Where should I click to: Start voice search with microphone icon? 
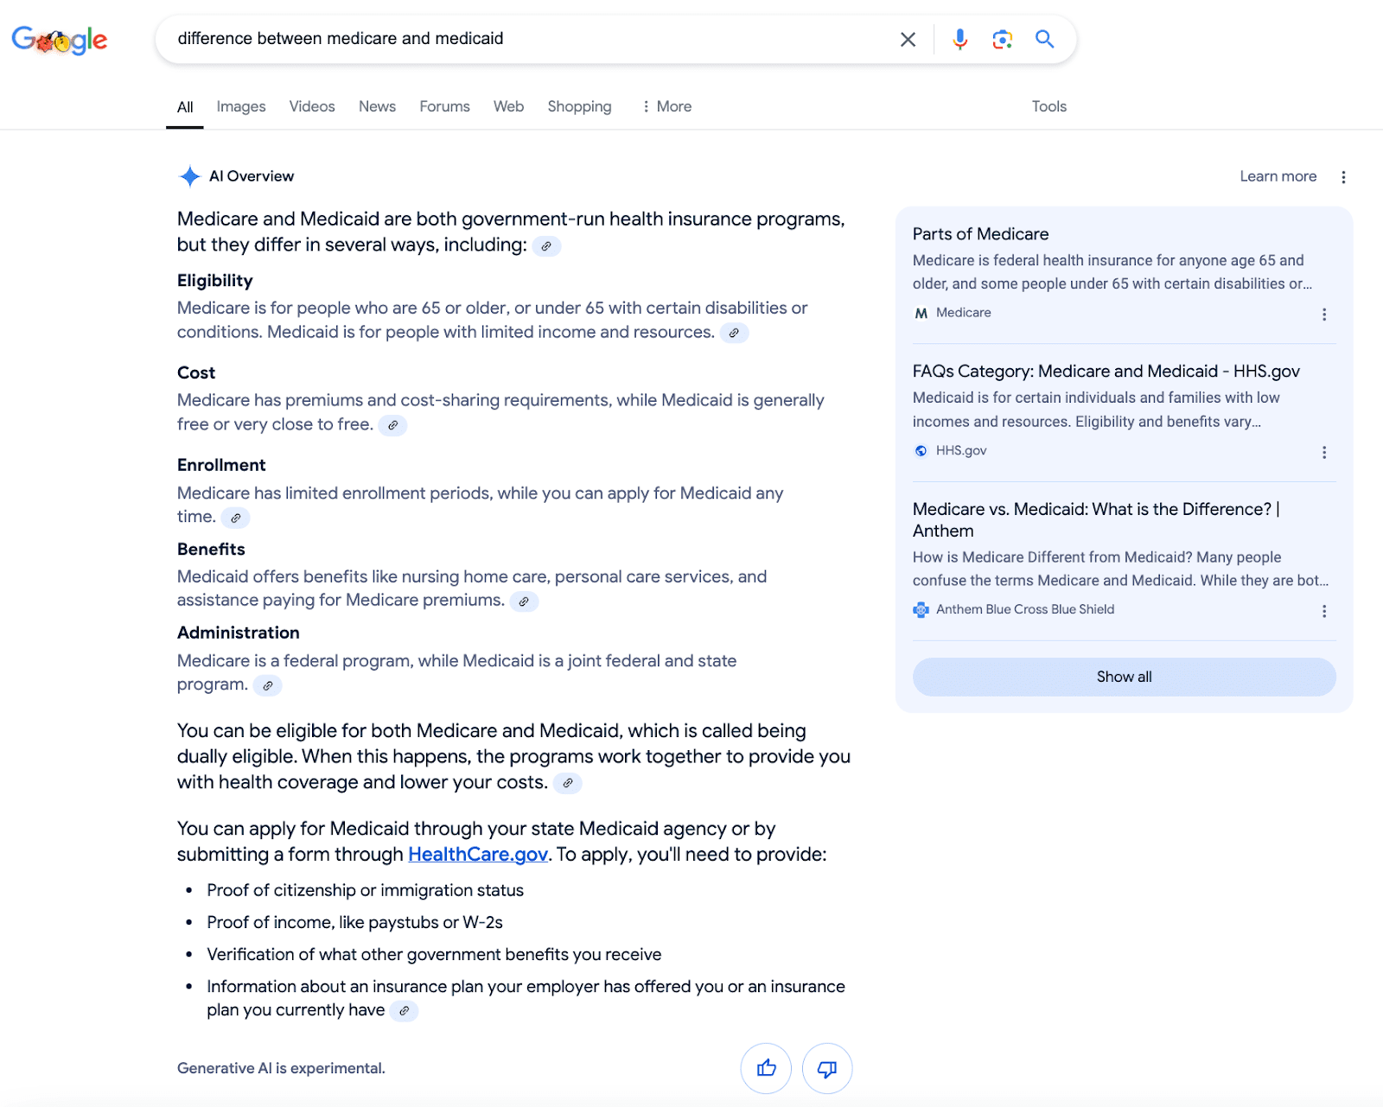click(960, 39)
